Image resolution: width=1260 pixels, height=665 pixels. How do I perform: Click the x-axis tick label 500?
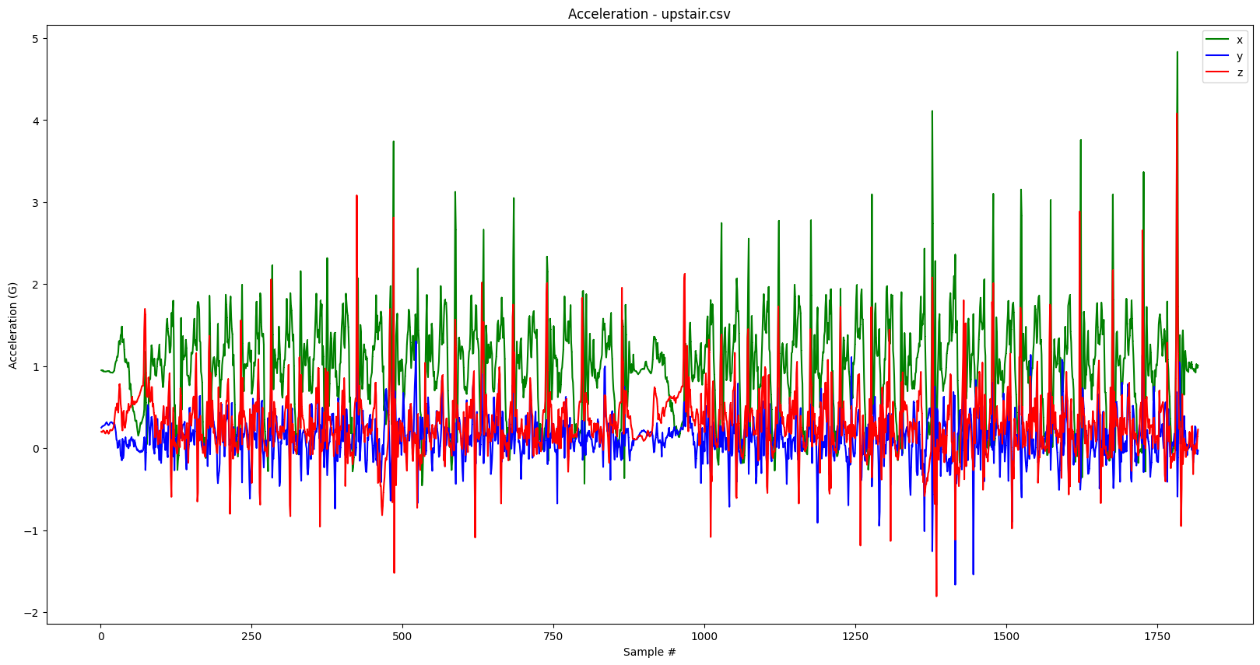point(402,636)
